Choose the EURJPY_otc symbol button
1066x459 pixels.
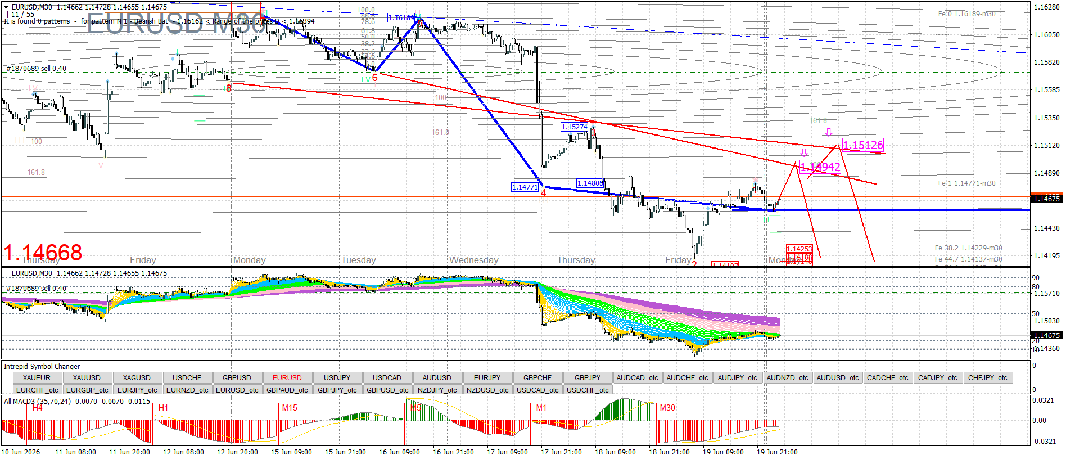click(137, 390)
